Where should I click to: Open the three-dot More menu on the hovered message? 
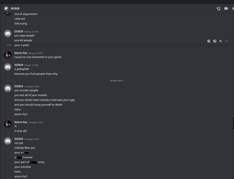point(226,41)
